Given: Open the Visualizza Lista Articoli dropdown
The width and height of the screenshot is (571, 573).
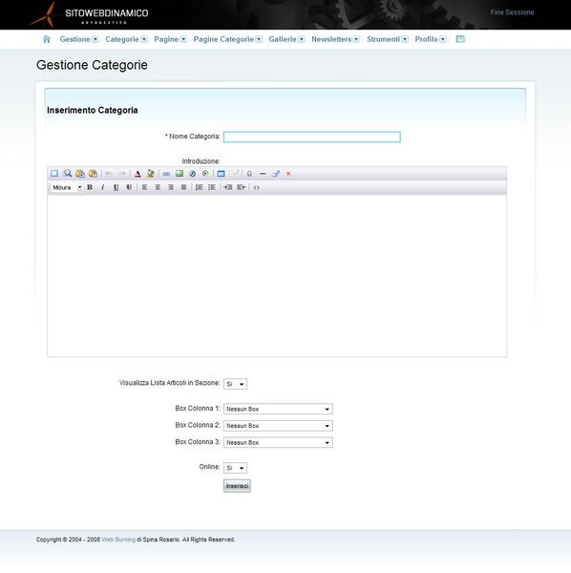Looking at the screenshot, I should (x=235, y=384).
